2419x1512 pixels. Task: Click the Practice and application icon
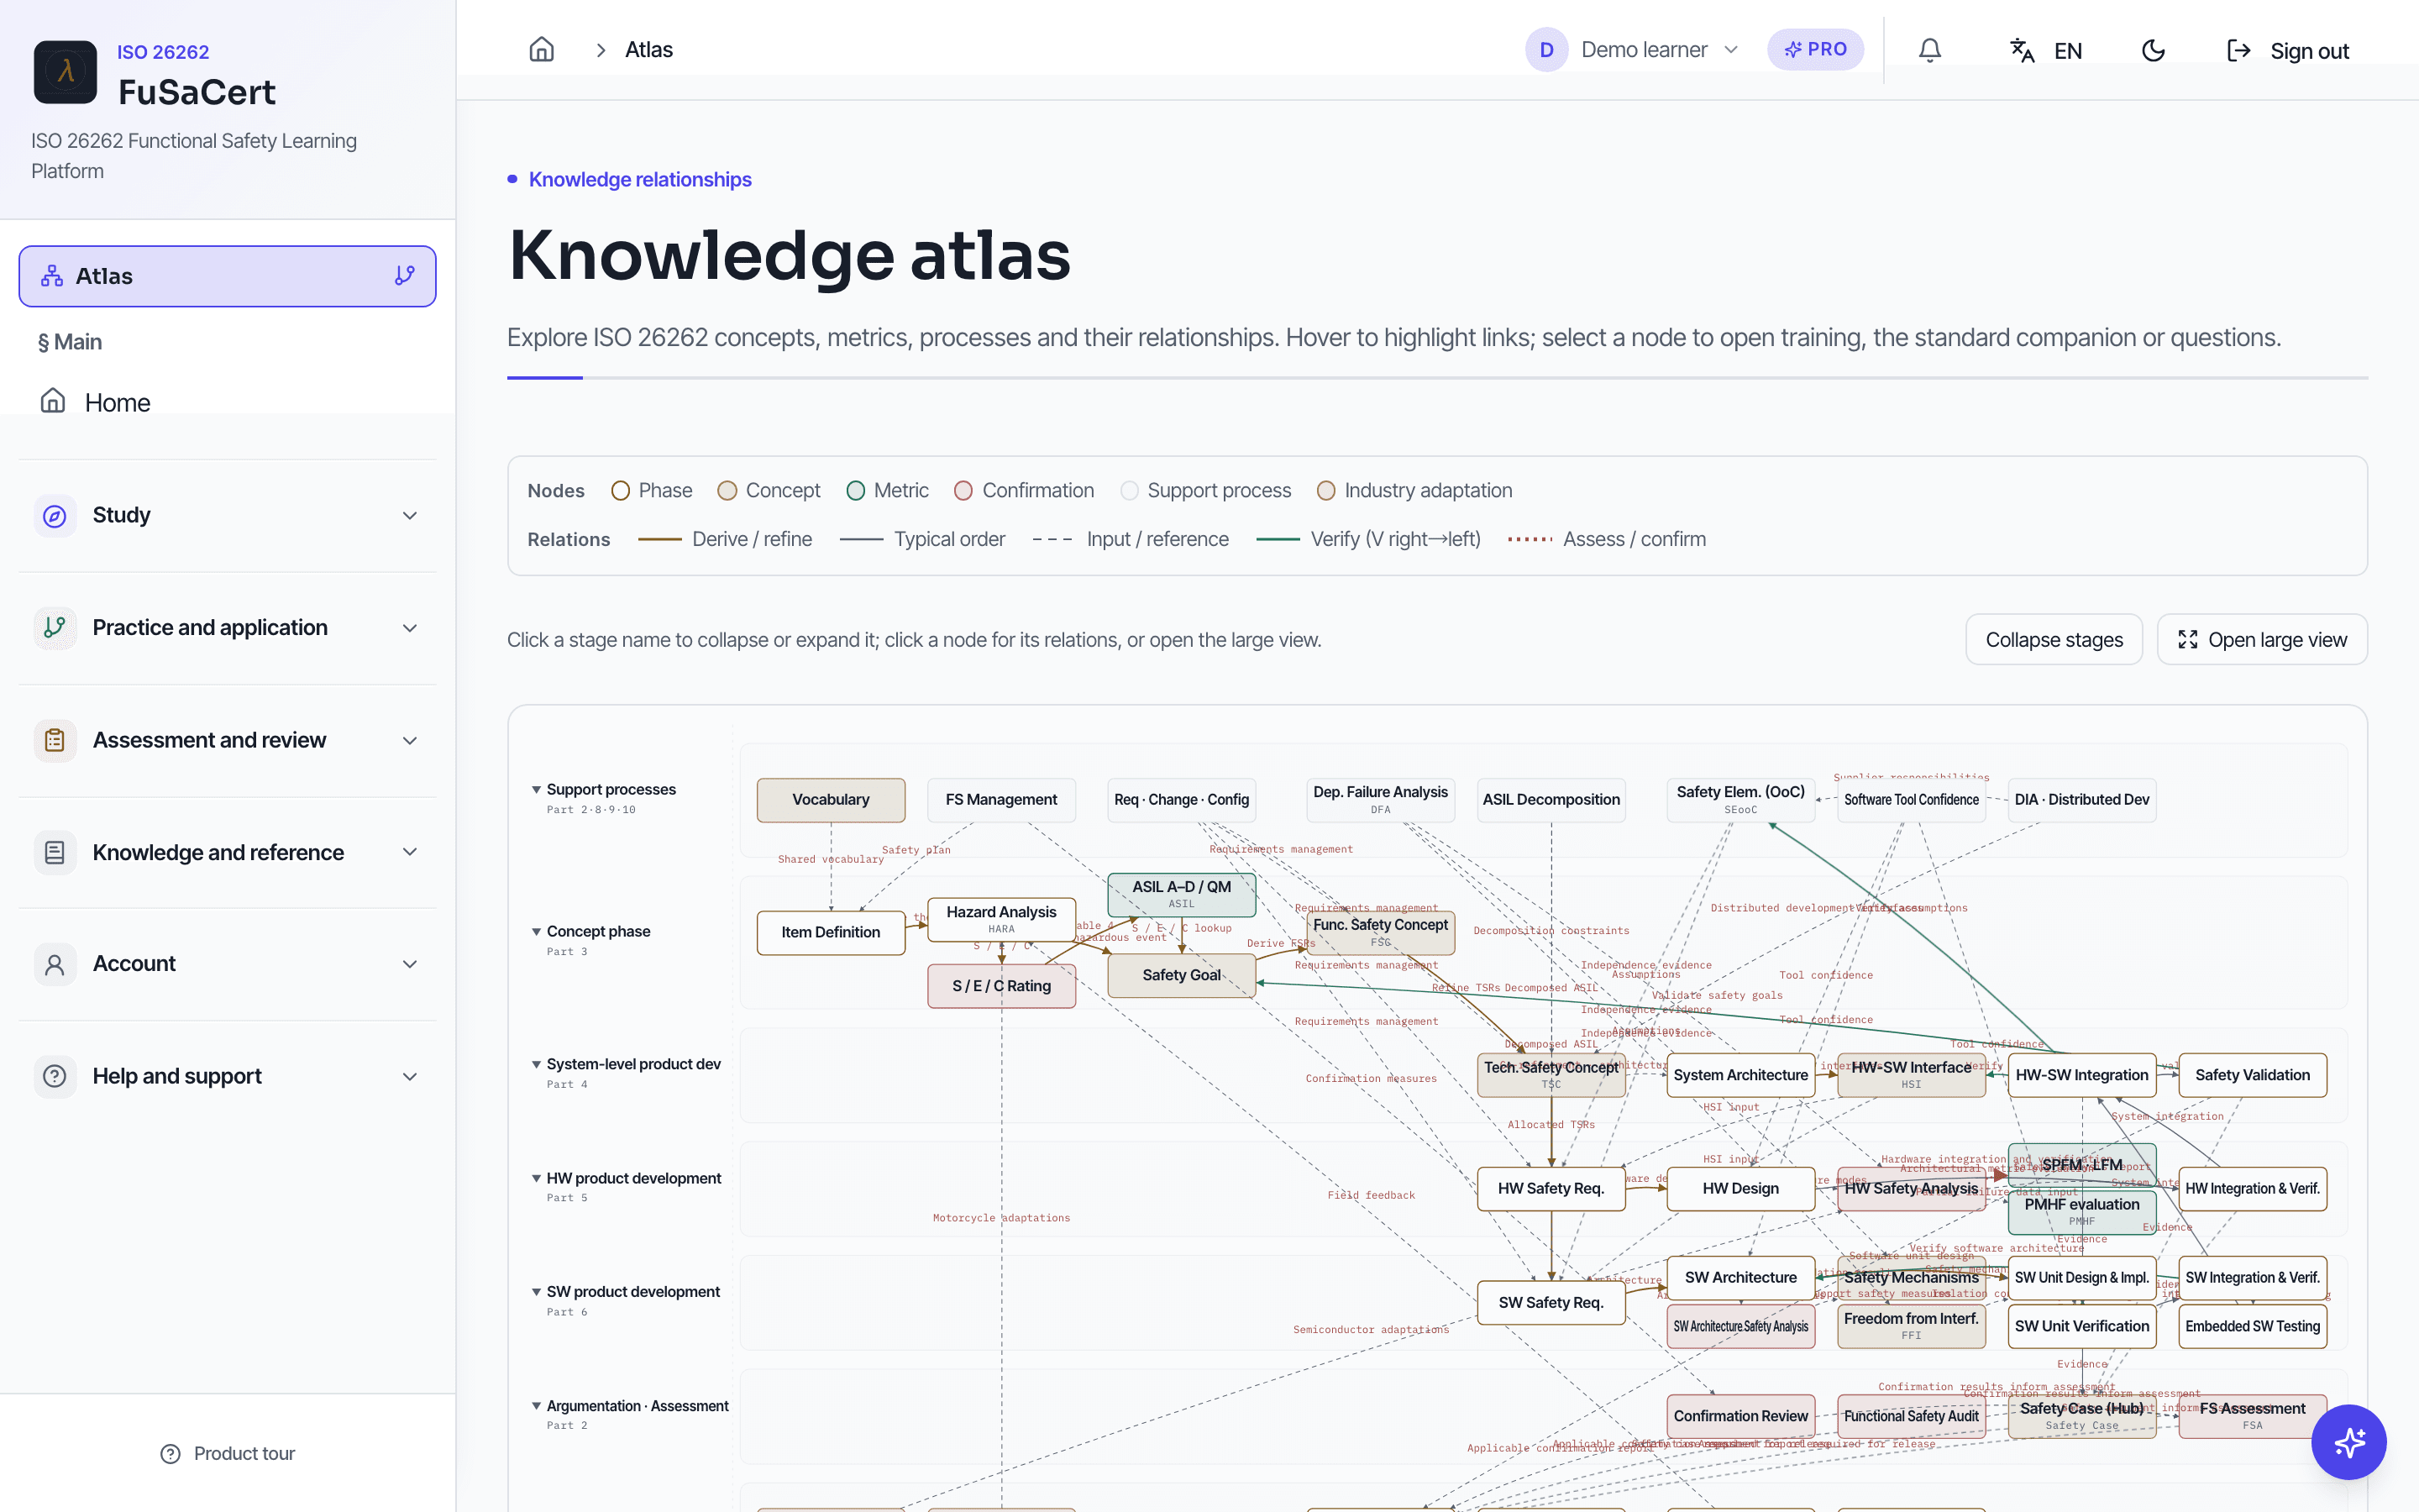coord(55,628)
